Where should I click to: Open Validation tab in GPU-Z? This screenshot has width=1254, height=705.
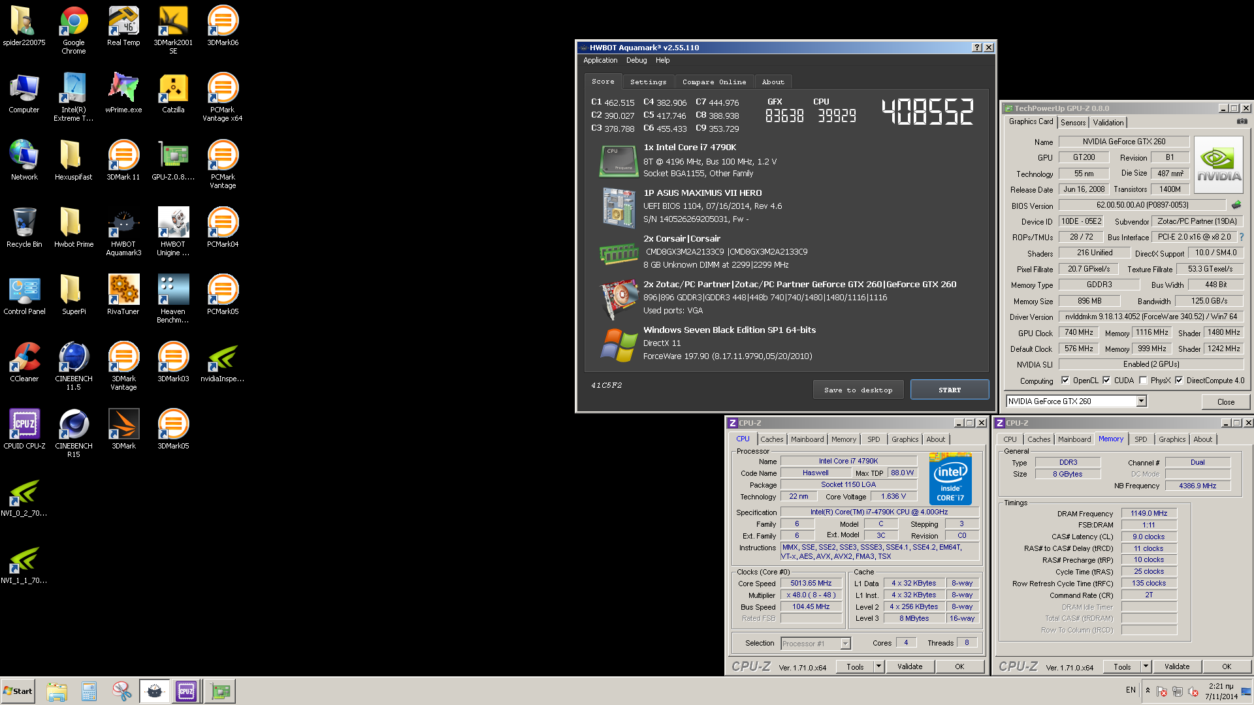(x=1108, y=123)
